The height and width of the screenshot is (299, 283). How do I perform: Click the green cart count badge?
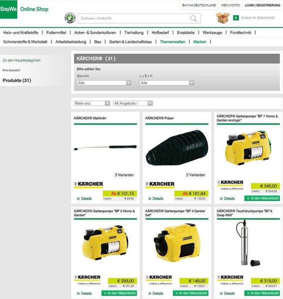236,18
